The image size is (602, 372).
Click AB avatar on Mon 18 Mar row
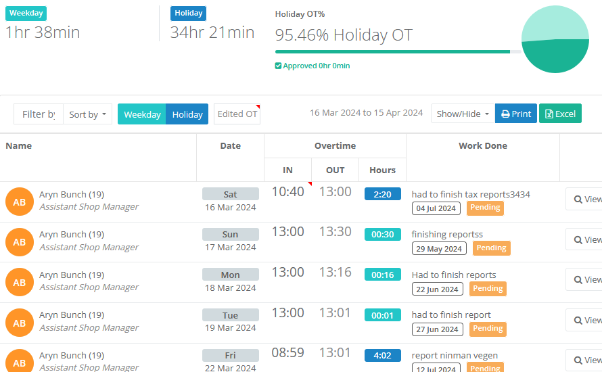point(20,282)
